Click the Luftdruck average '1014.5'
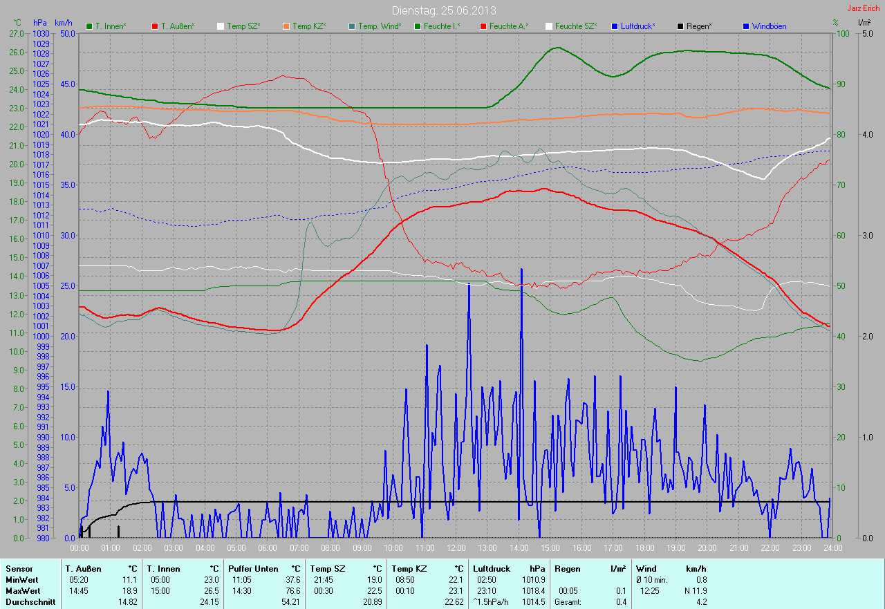 [x=533, y=601]
